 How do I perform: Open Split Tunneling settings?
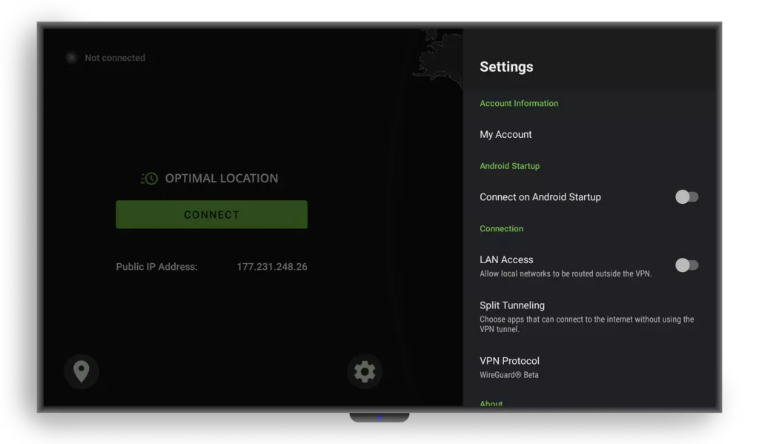[x=511, y=305]
